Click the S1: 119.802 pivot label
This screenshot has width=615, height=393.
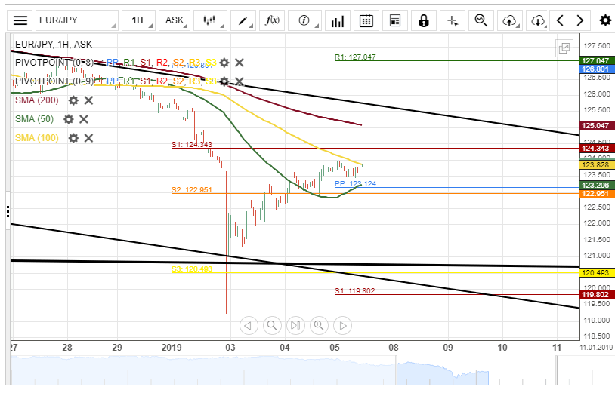click(x=354, y=291)
